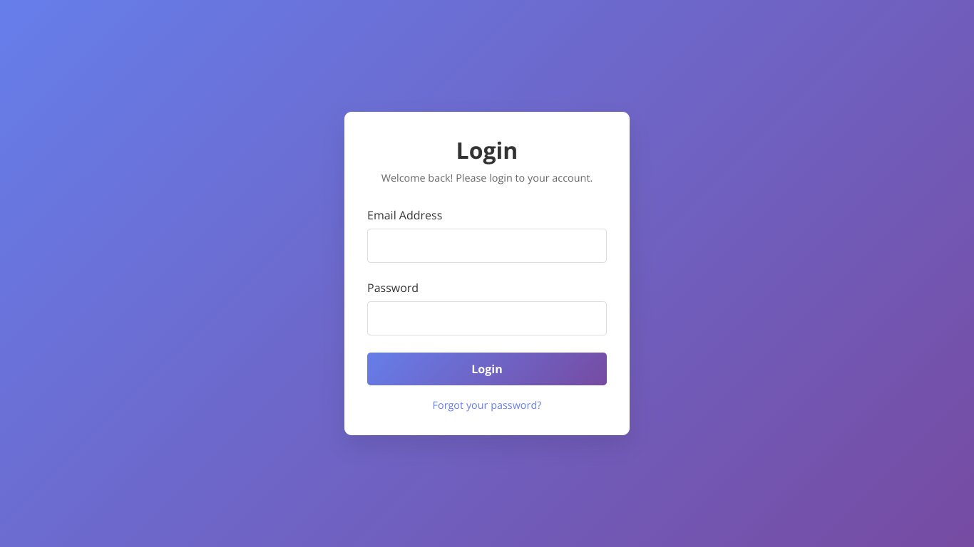974x547 pixels.
Task: Follow the blue password reset link
Action: tap(487, 405)
